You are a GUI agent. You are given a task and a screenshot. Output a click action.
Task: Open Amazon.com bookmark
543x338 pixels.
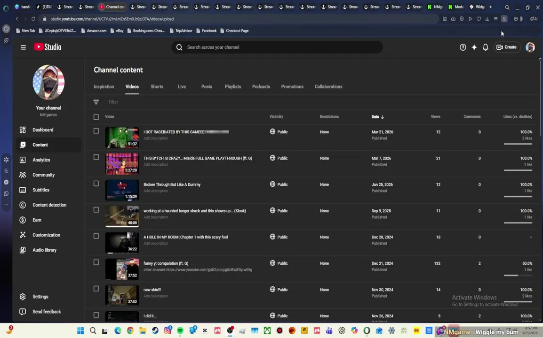(x=94, y=31)
